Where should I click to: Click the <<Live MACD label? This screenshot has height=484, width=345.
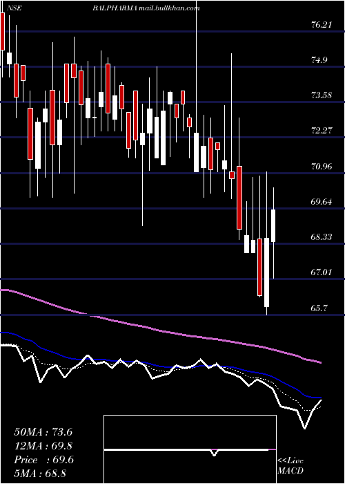coord(290,466)
